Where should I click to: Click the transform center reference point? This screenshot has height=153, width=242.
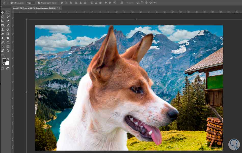pos(136,92)
